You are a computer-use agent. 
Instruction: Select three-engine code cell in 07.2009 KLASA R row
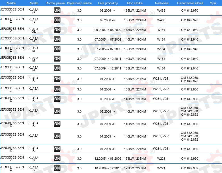[x=190, y=136]
